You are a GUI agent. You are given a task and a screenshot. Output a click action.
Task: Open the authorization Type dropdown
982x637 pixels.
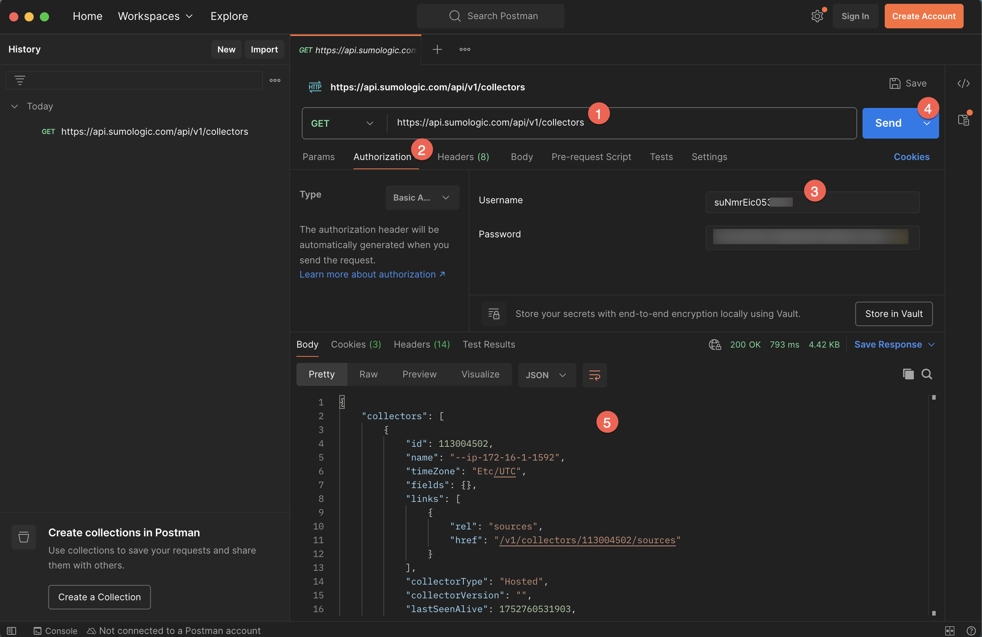click(x=422, y=198)
